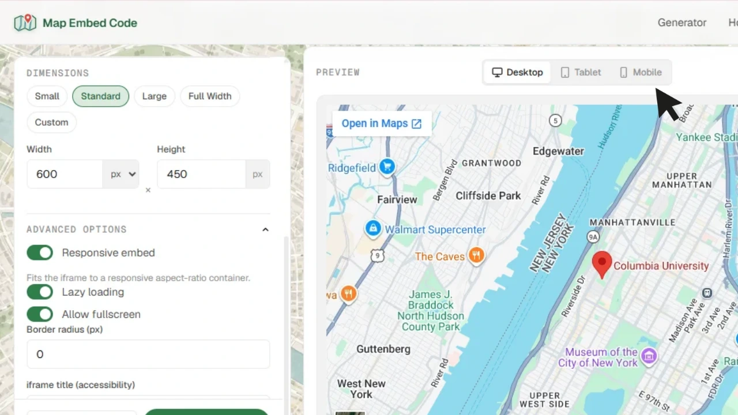Select the Small dimension preset
Image resolution: width=738 pixels, height=415 pixels.
coord(47,96)
